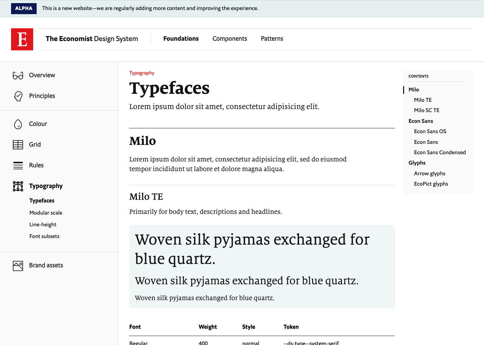
Task: Go to The Economist Design System home
Action: [x=92, y=39]
